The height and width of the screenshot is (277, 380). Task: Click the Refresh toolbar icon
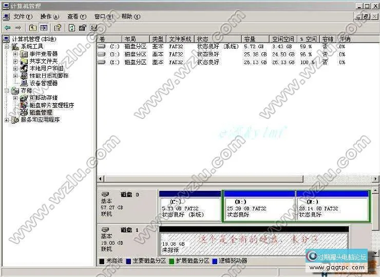[x=72, y=28]
